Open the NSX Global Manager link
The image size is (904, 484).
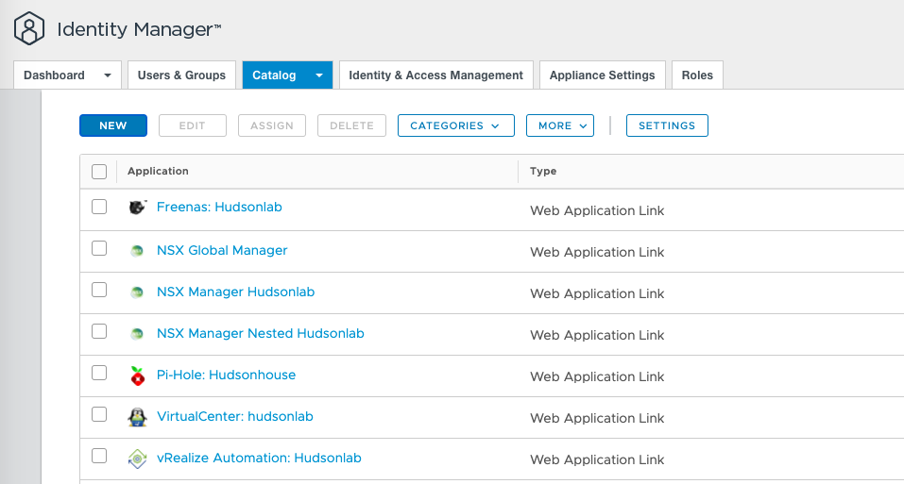coord(222,250)
